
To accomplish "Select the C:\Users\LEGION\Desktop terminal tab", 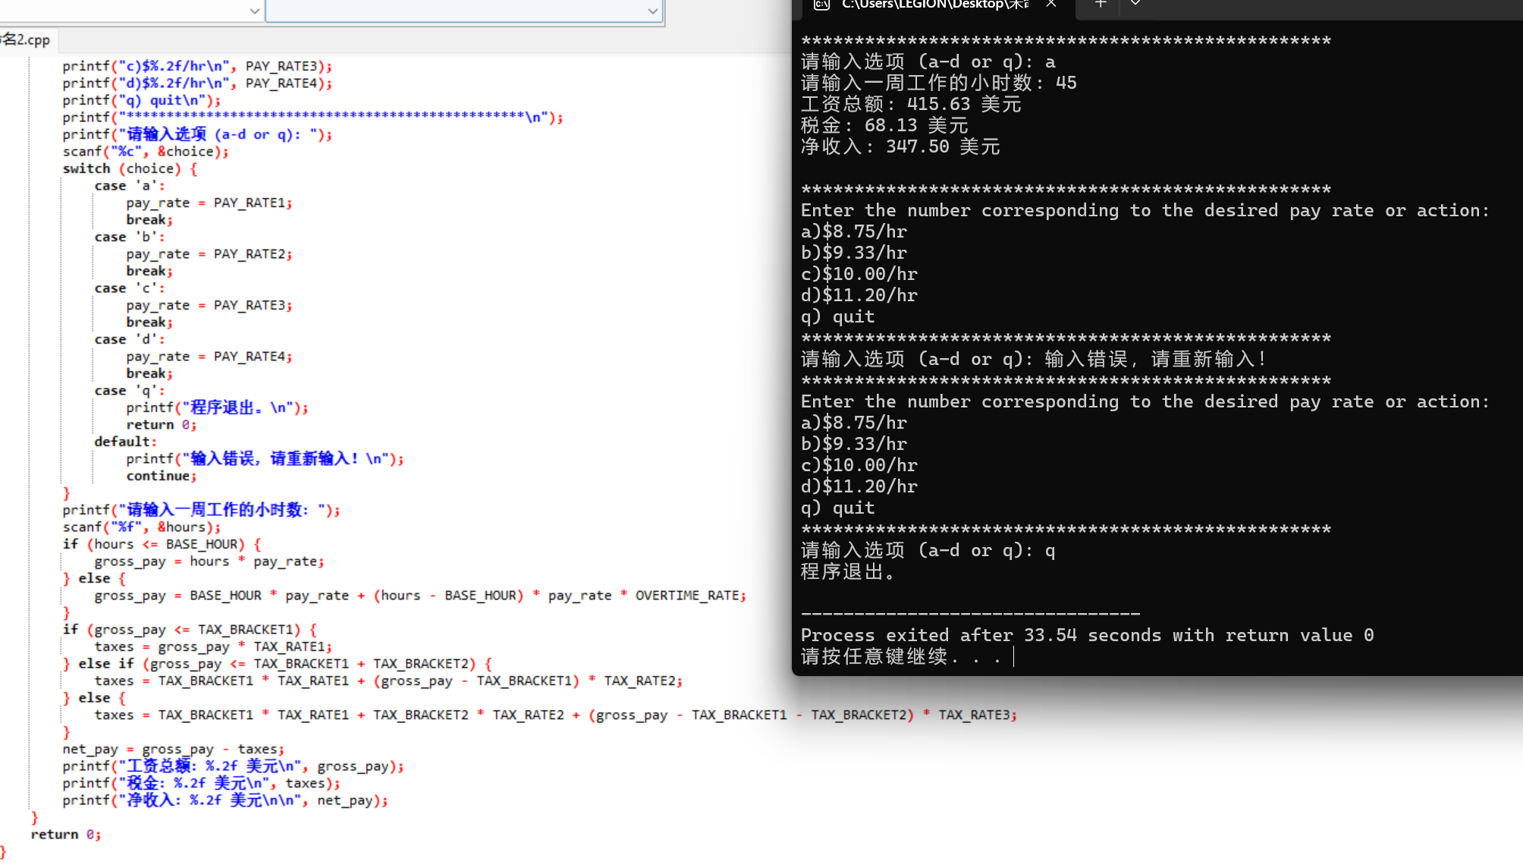I will coord(934,5).
